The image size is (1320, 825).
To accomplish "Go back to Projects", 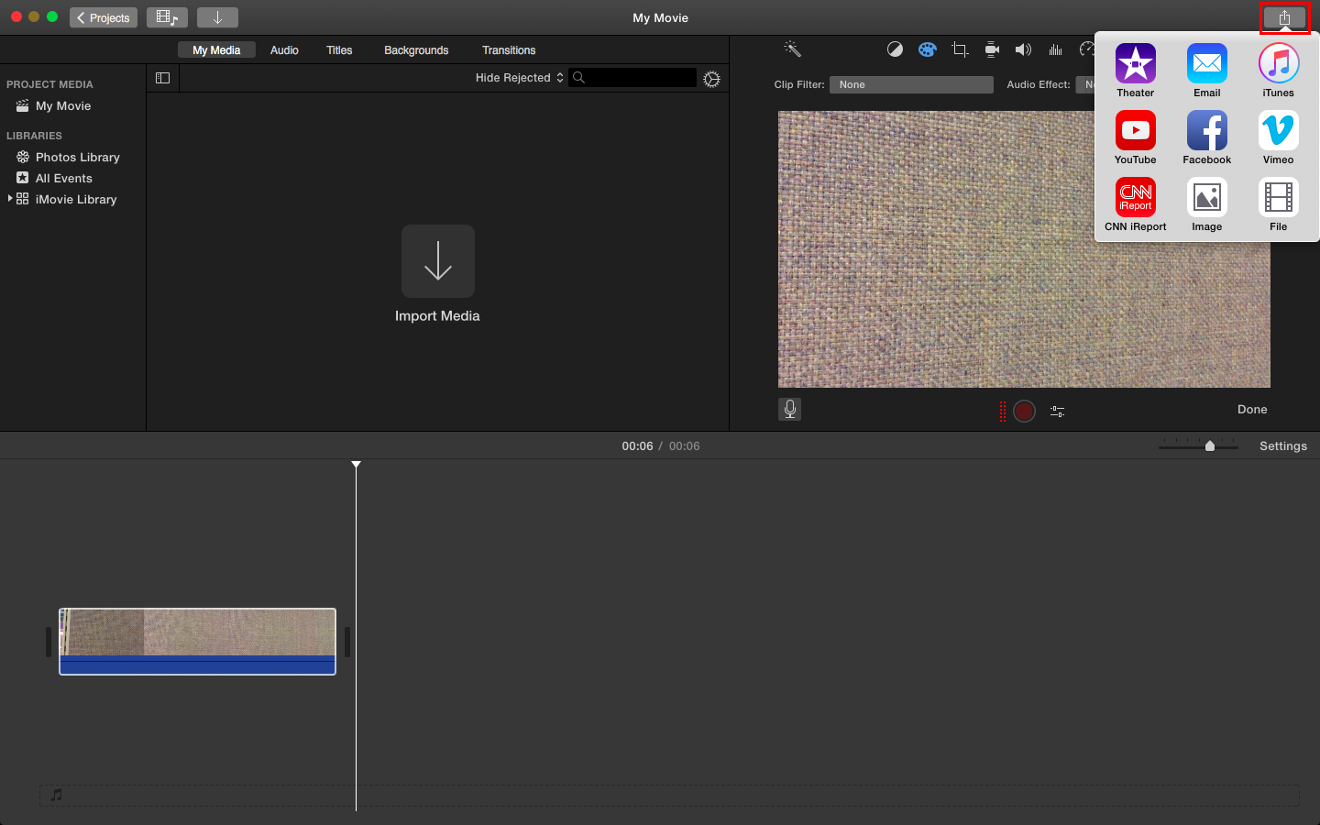I will click(104, 17).
